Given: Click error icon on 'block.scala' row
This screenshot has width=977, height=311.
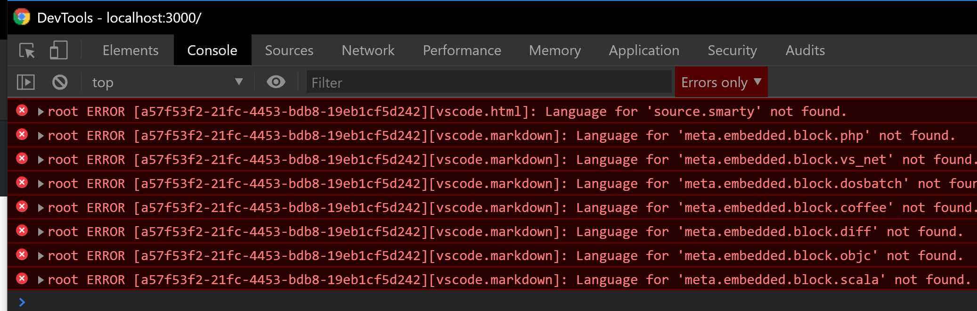Looking at the screenshot, I should point(22,279).
